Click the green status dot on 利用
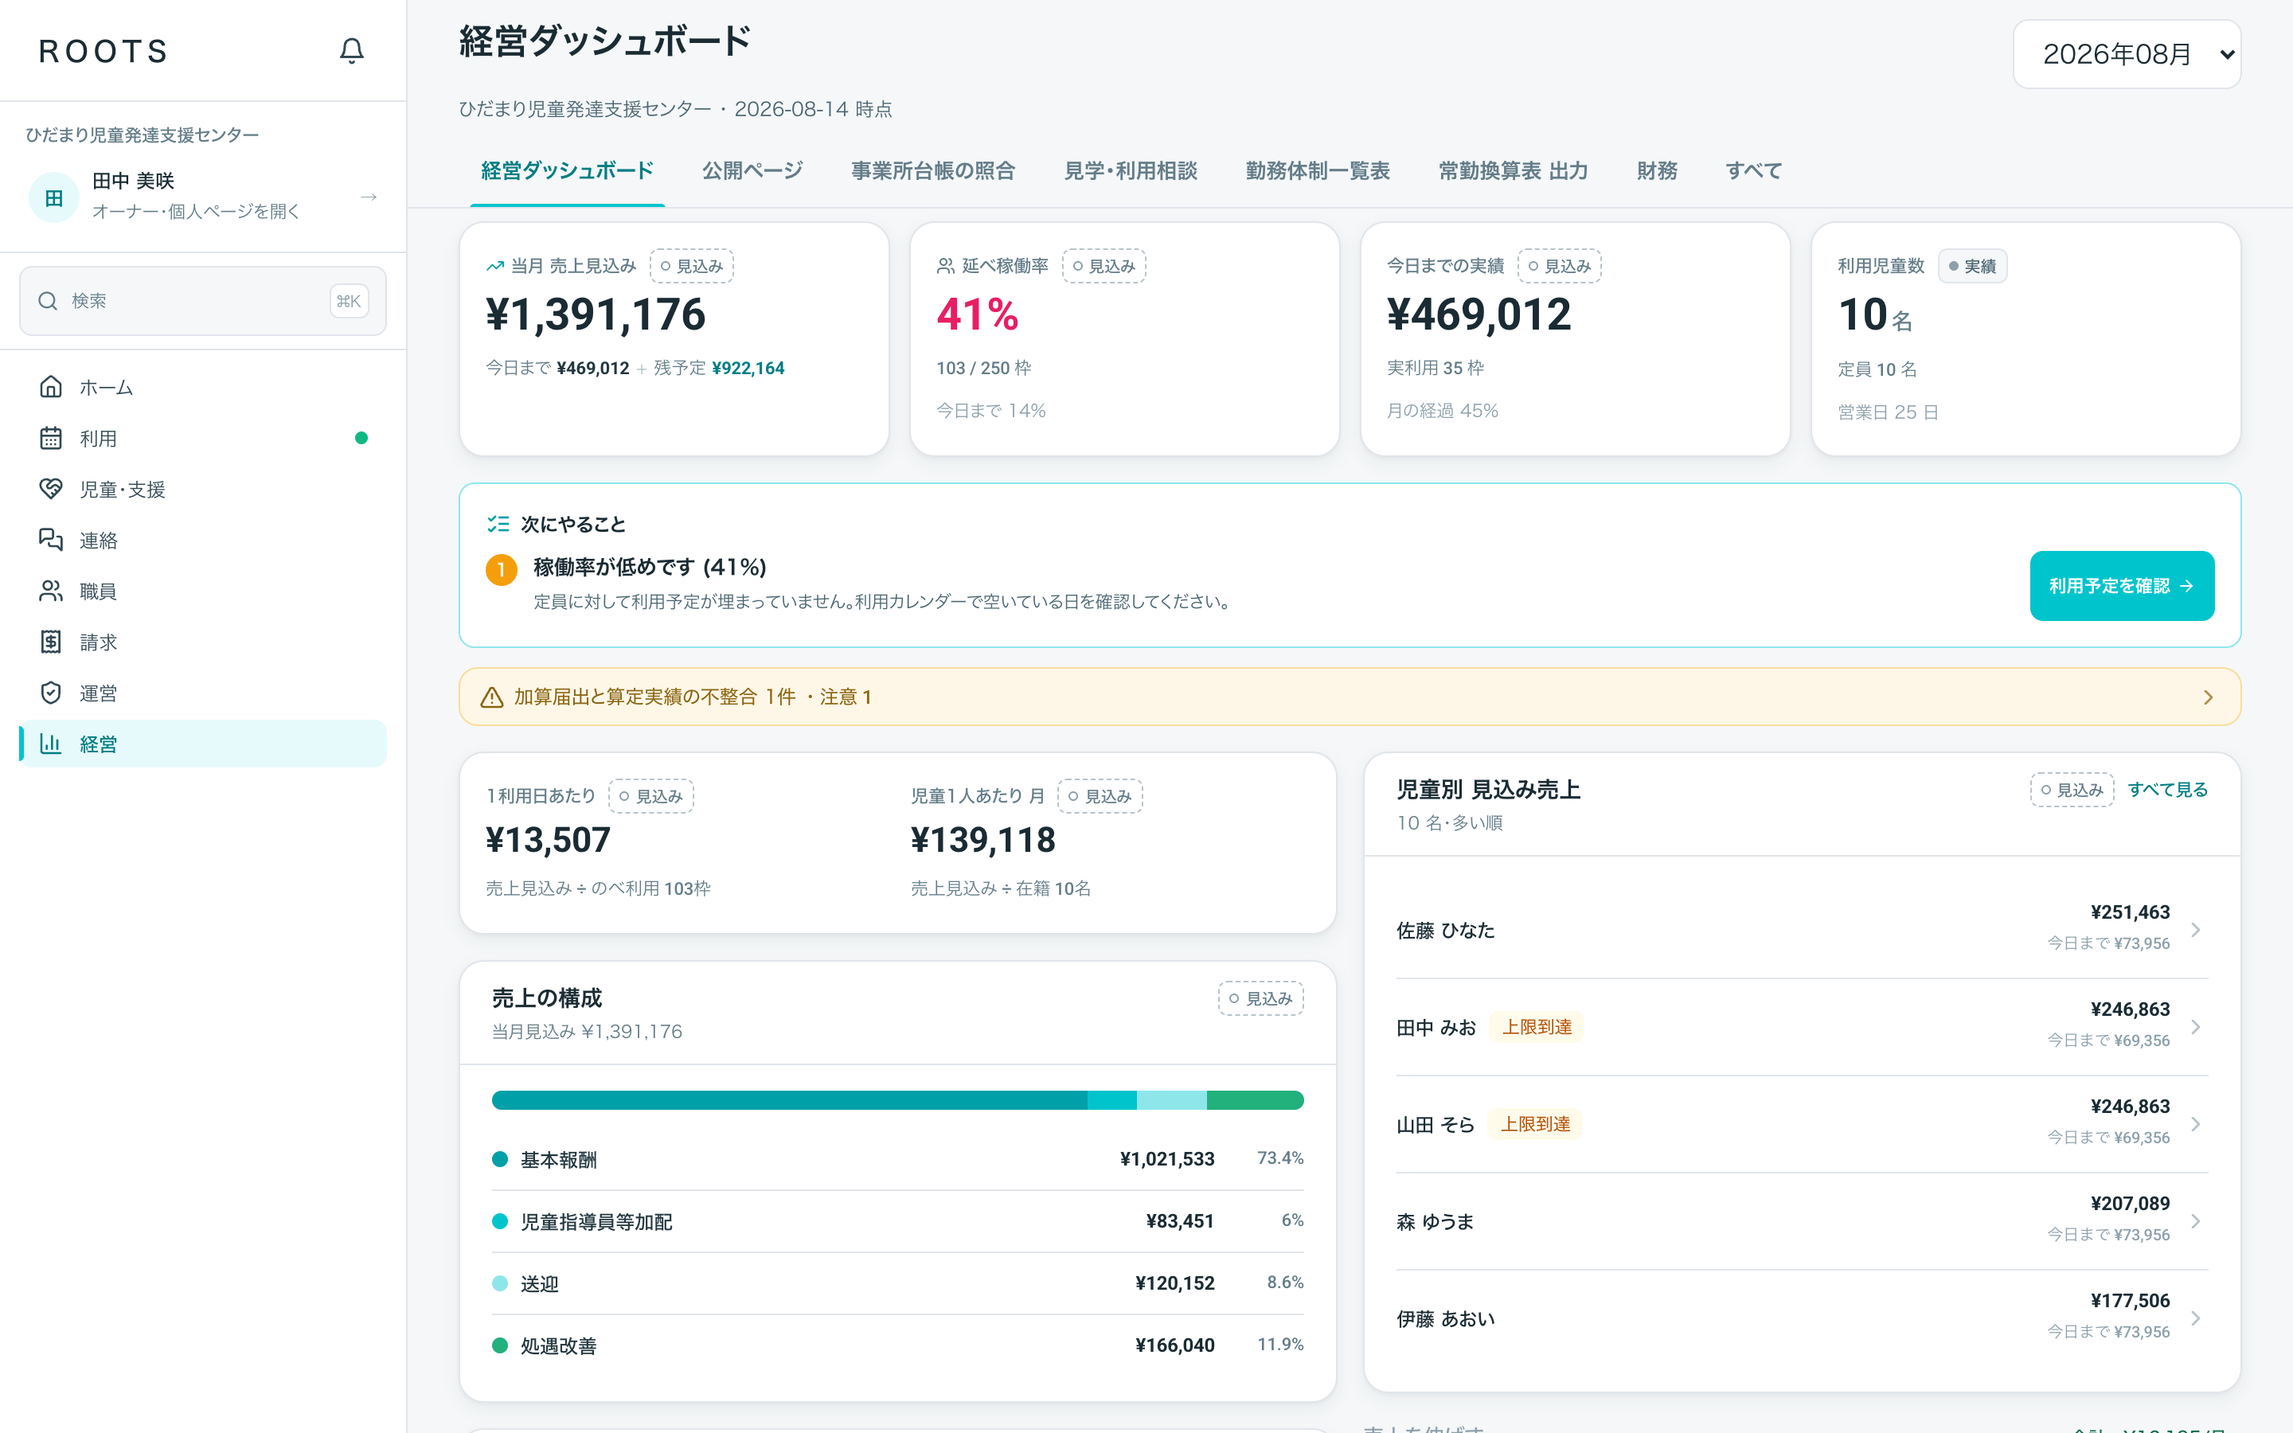This screenshot has width=2293, height=1433. point(361,438)
